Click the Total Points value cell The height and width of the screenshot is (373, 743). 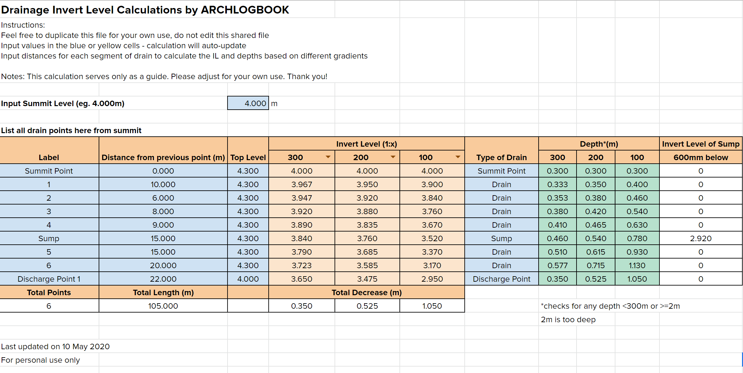pos(49,306)
